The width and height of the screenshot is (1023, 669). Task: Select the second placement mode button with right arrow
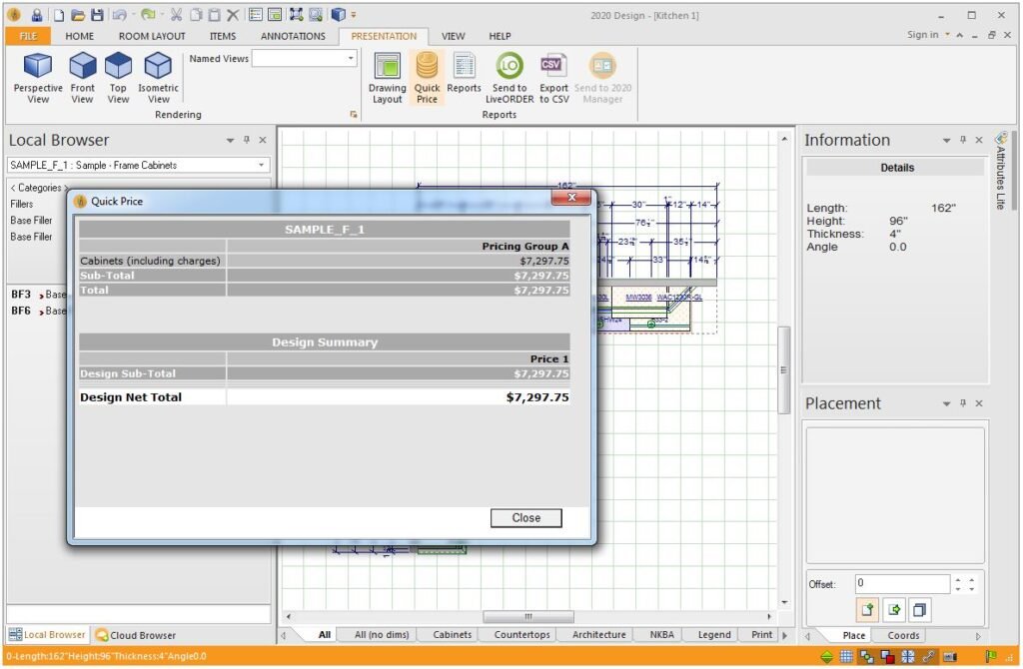pos(894,610)
